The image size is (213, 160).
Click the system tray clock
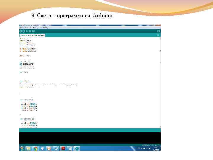pos(156,148)
